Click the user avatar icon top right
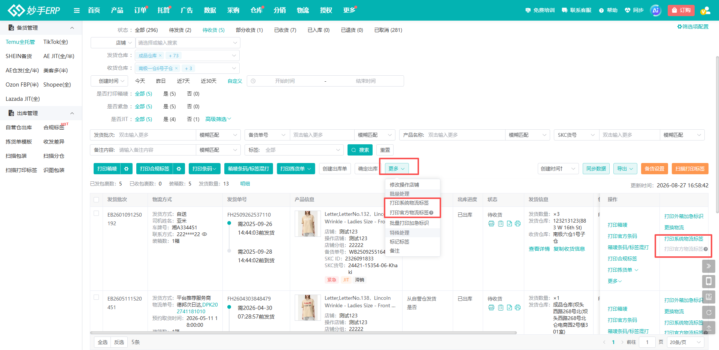Image resolution: width=719 pixels, height=350 pixels. [x=705, y=10]
